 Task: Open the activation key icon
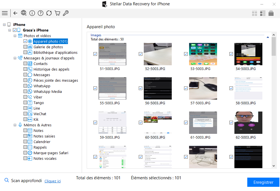(x=66, y=13)
